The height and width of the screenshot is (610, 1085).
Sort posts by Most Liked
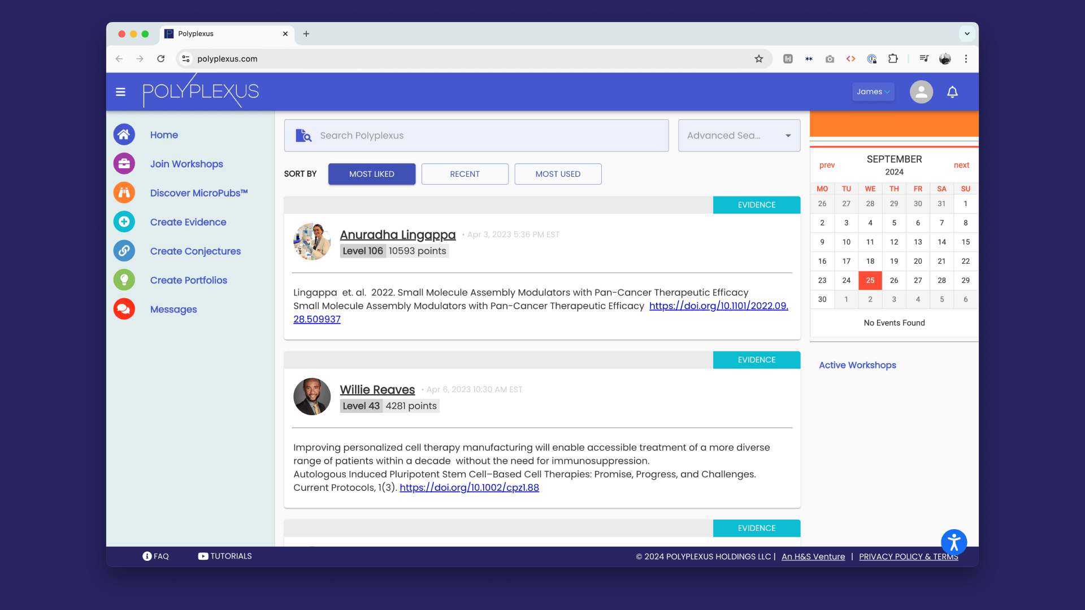371,174
